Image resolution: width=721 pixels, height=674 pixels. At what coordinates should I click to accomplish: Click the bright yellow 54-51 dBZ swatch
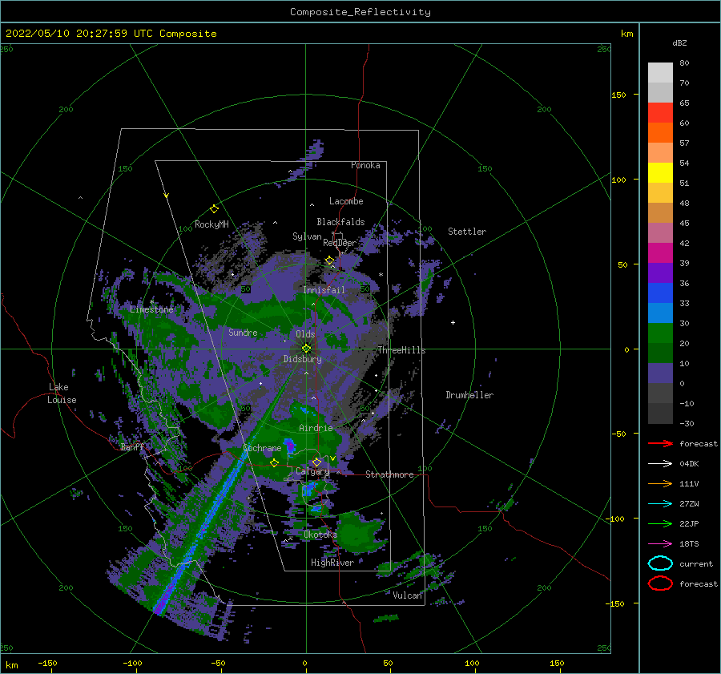point(660,173)
